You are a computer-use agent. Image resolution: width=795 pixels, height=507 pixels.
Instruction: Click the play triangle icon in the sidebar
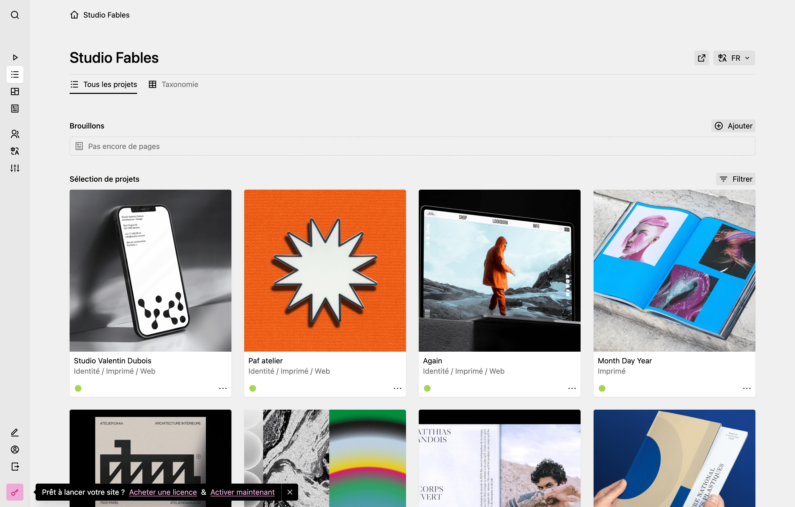(x=15, y=57)
